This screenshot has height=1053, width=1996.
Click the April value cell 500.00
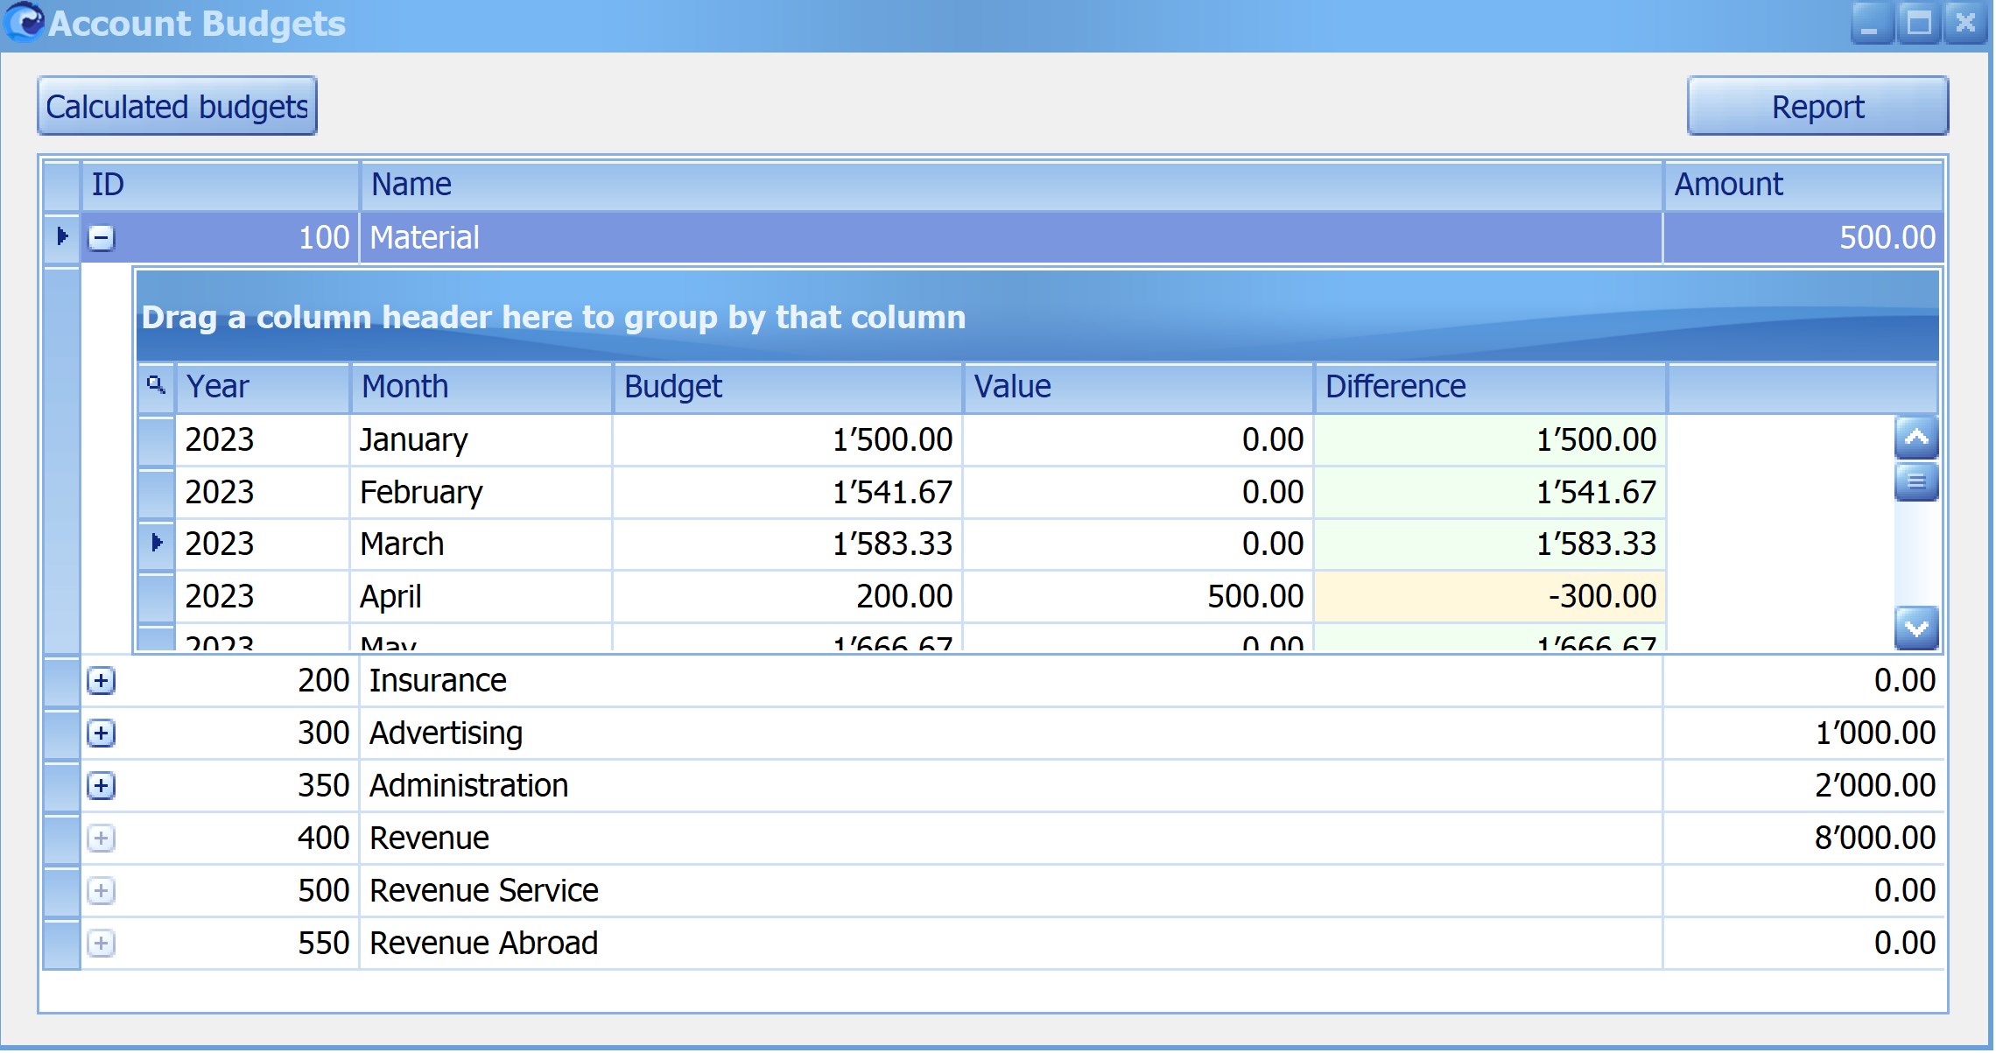point(1138,597)
